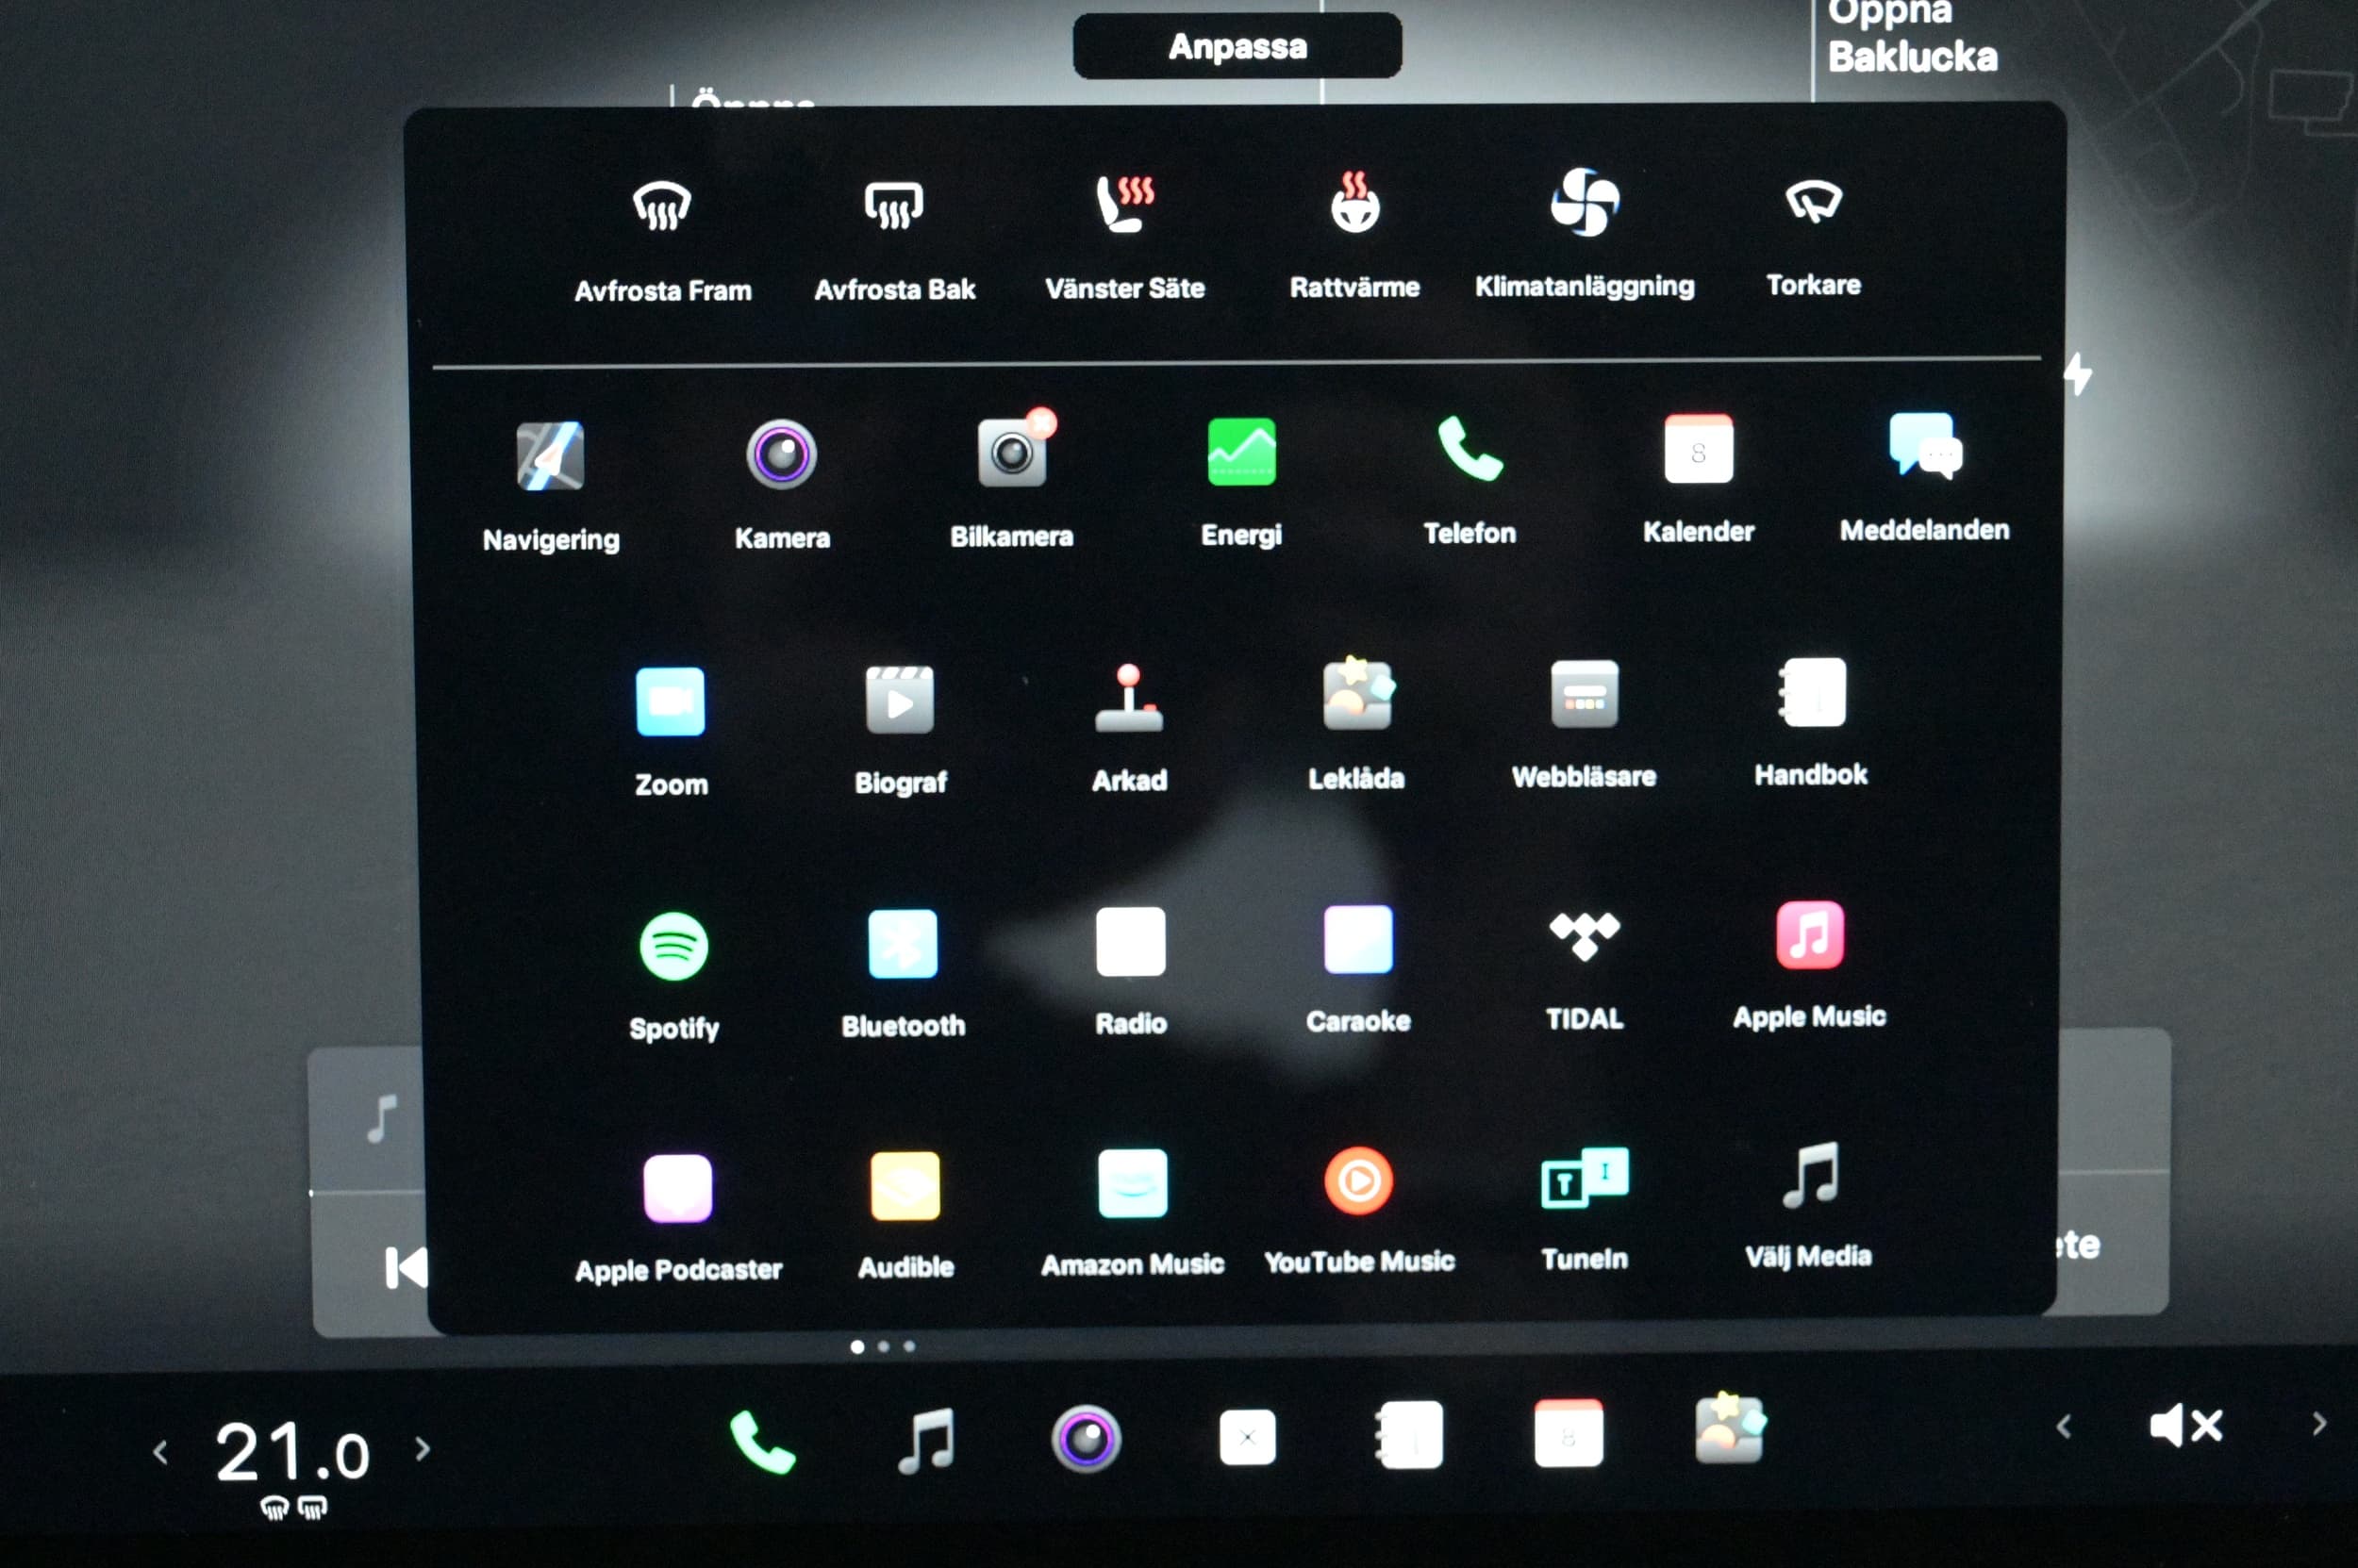
Task: Launch the Audible app
Action: pos(905,1186)
